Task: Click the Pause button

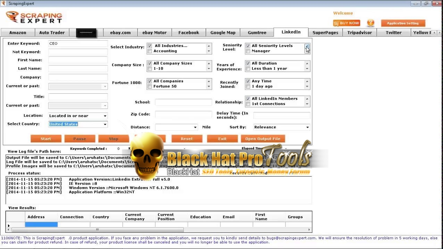Action: click(80, 139)
